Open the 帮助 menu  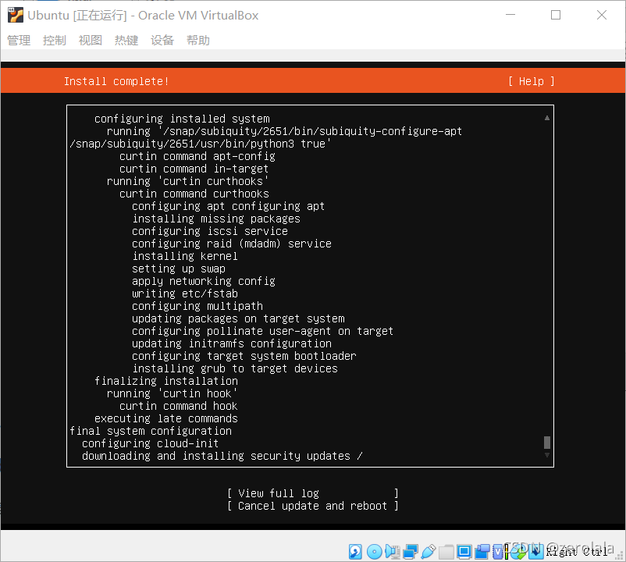click(198, 41)
